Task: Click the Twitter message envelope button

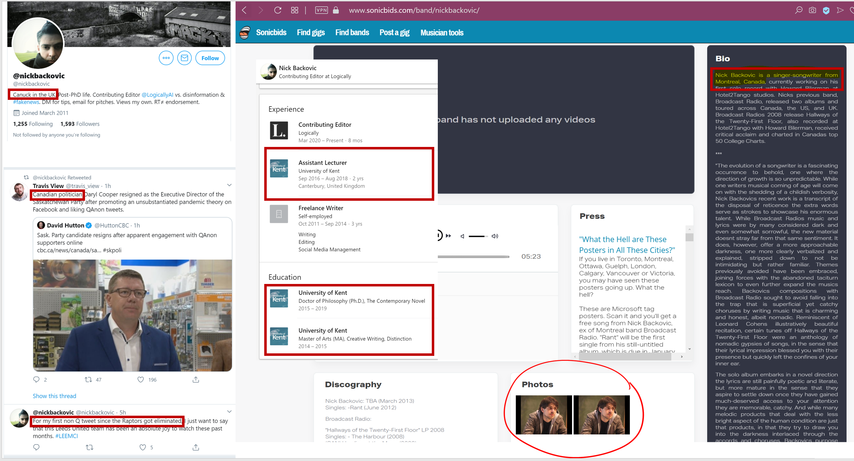Action: [x=185, y=58]
